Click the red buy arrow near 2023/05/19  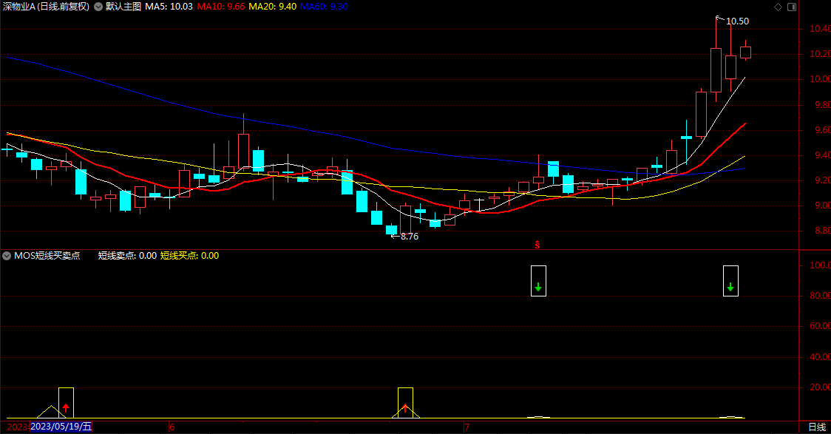pyautogui.click(x=66, y=407)
